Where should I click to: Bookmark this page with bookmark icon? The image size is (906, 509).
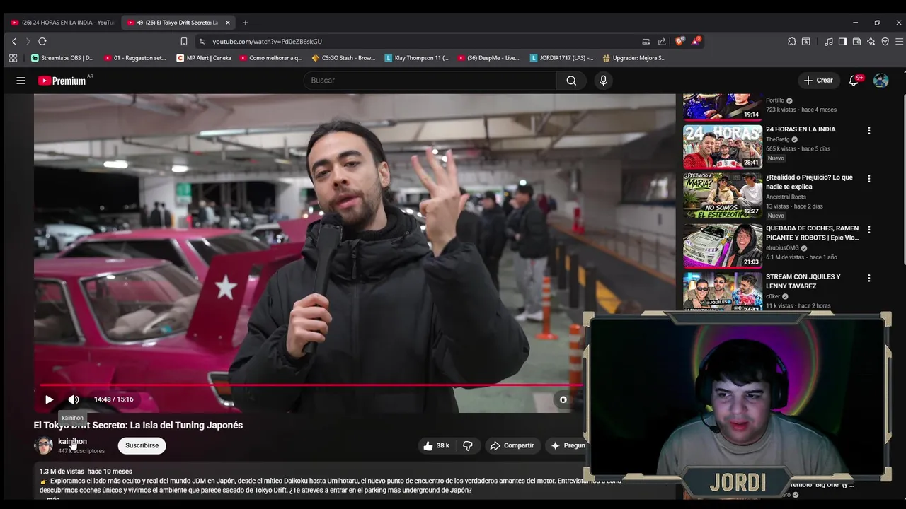(x=184, y=42)
